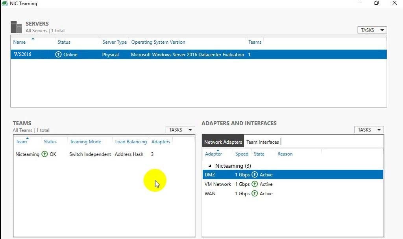Sort adapters by Reason column header
The width and height of the screenshot is (403, 239).
click(285, 154)
